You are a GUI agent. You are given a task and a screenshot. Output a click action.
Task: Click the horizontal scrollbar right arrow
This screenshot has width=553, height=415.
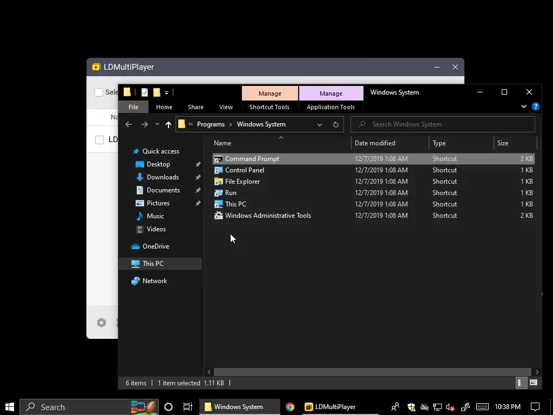click(537, 372)
